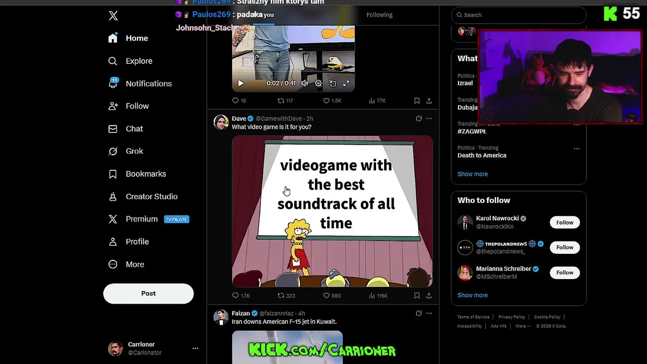Open the Follow sidebar item
The height and width of the screenshot is (364, 647).
pos(128,106)
